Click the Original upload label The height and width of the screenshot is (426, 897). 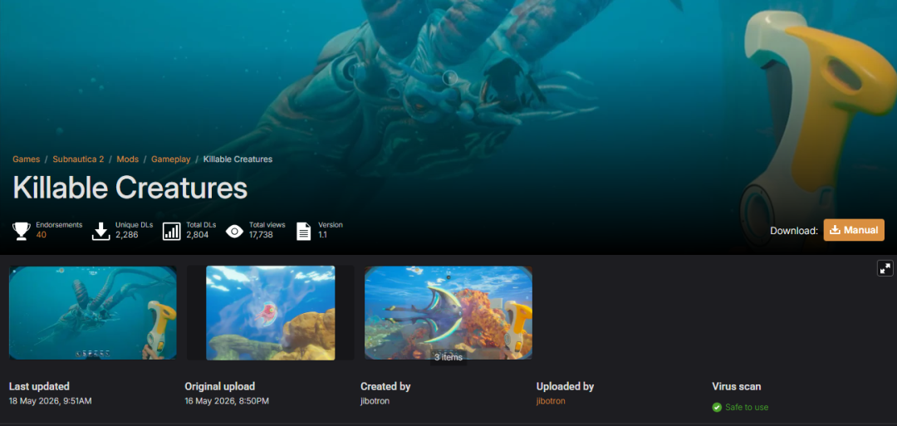pos(219,386)
